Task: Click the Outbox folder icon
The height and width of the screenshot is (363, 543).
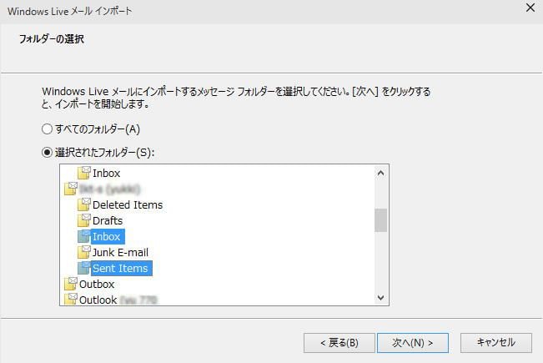Action: point(70,284)
